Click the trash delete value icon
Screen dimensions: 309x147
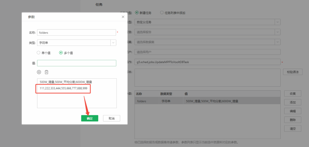[46, 72]
